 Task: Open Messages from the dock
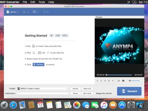(86, 105)
